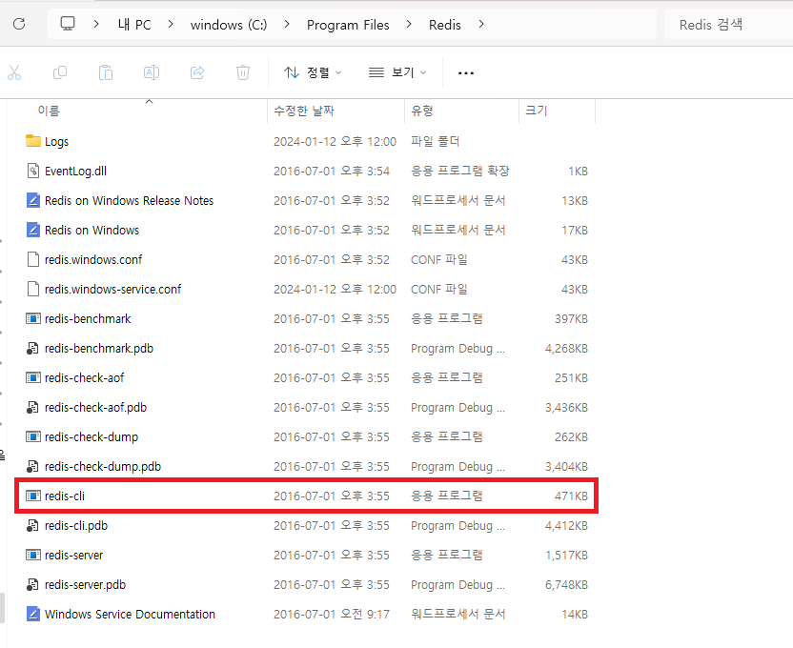Select the redis-check-dump.pdb file icon

coord(32,467)
